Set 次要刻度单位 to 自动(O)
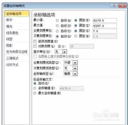This screenshot has width=128, height=125. click(57, 37)
